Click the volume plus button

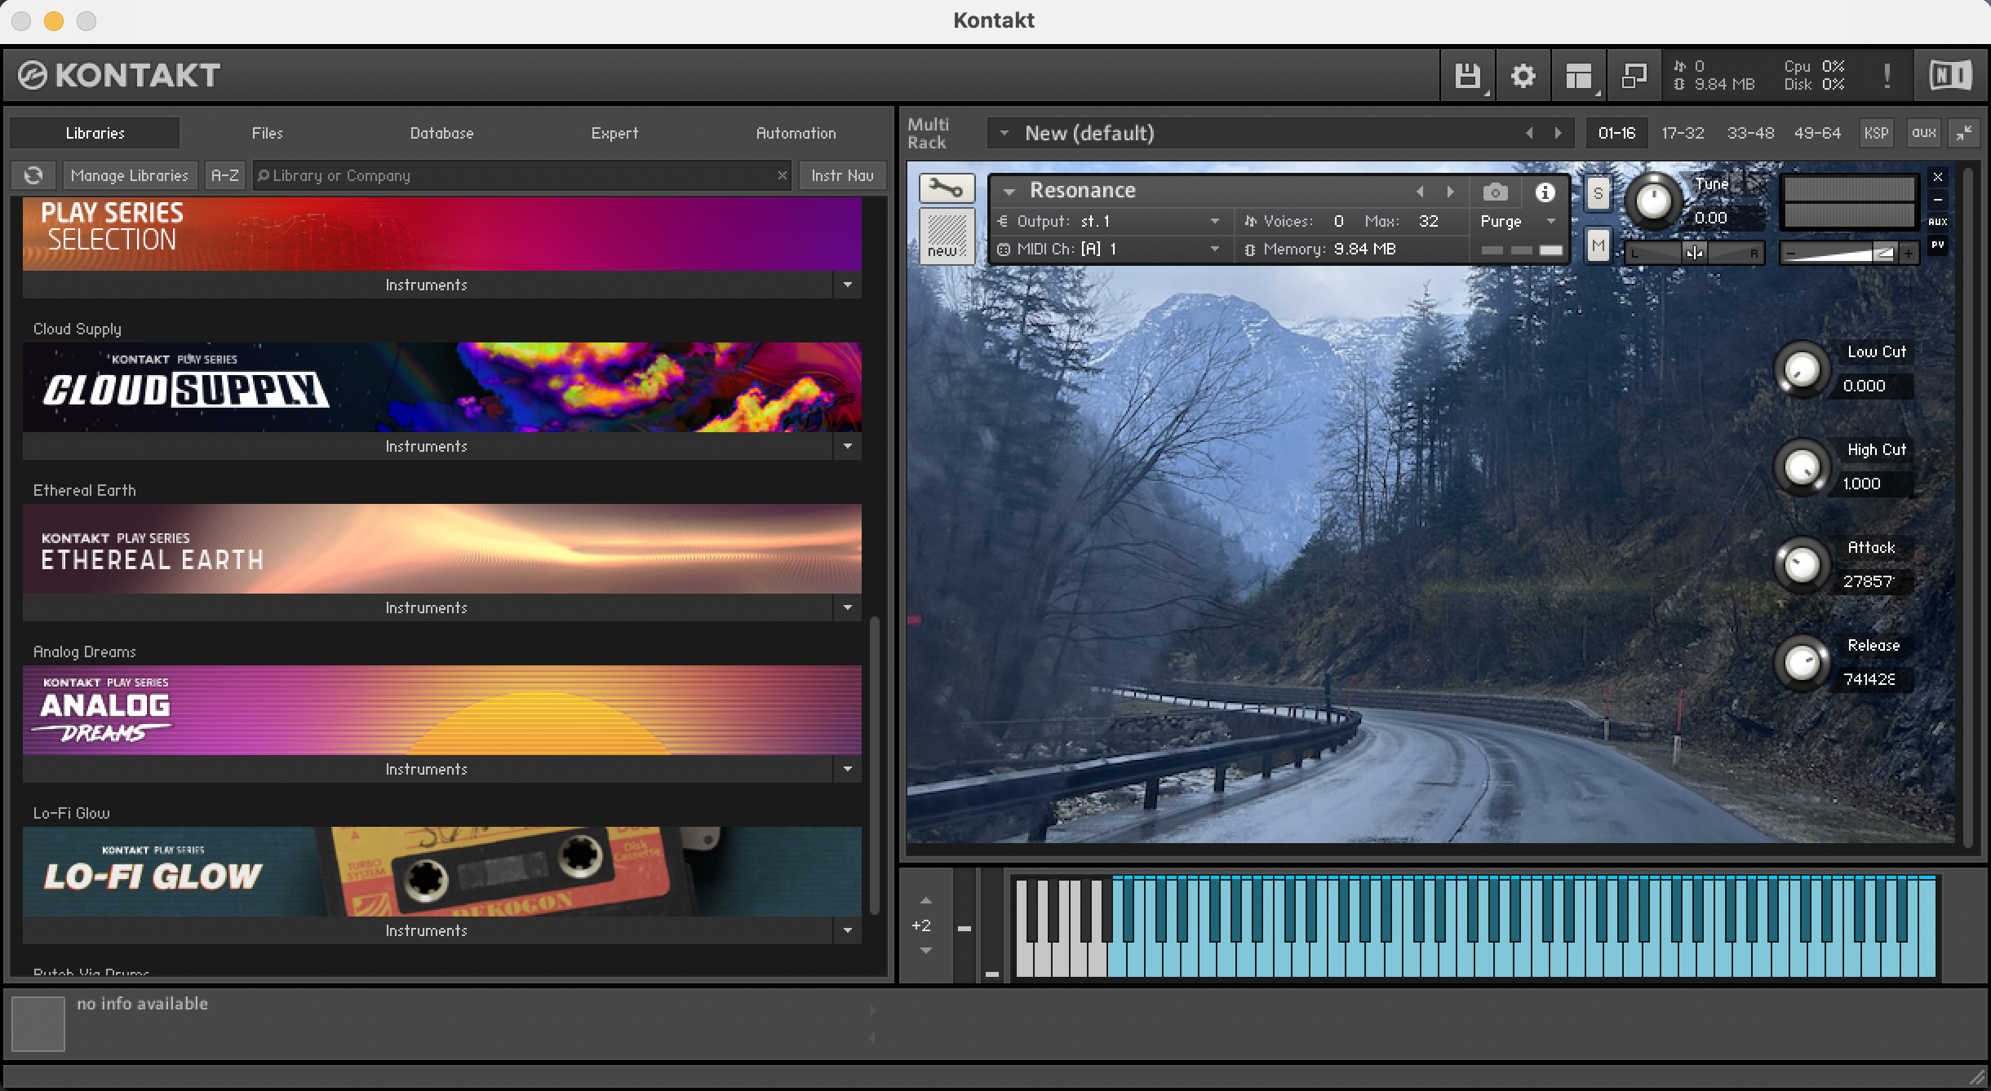1909,254
